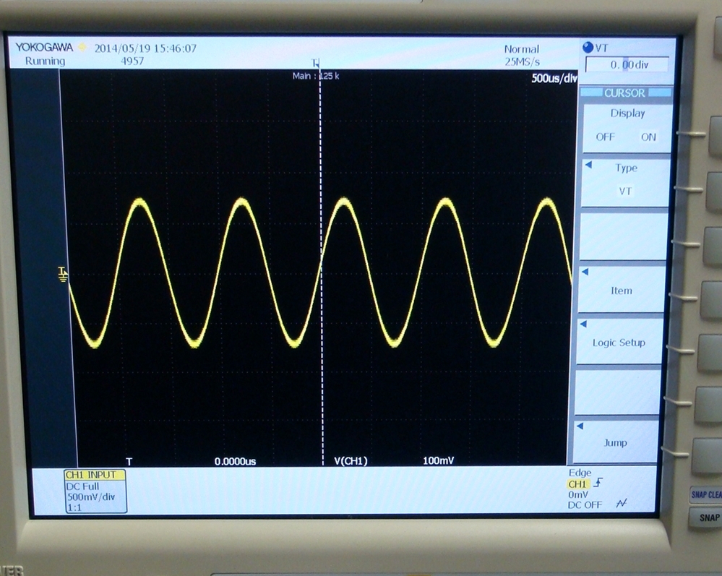The width and height of the screenshot is (722, 576).
Task: Click the DC OFF trigger text
Action: [x=585, y=505]
